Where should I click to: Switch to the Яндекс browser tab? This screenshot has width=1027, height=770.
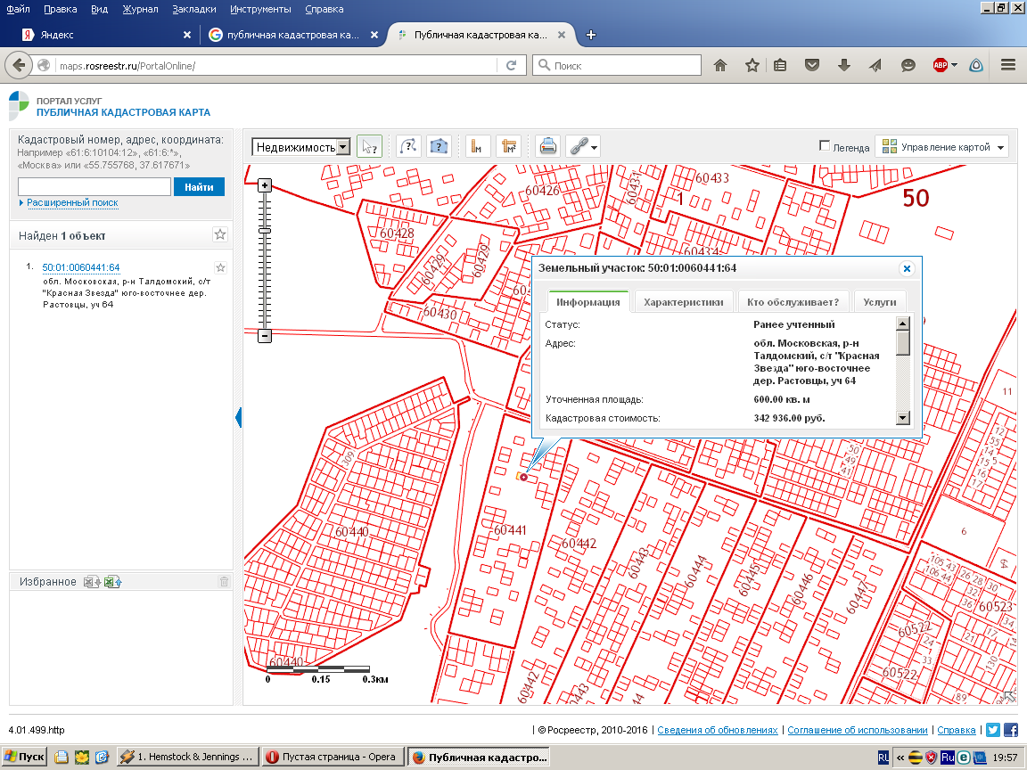[105, 35]
